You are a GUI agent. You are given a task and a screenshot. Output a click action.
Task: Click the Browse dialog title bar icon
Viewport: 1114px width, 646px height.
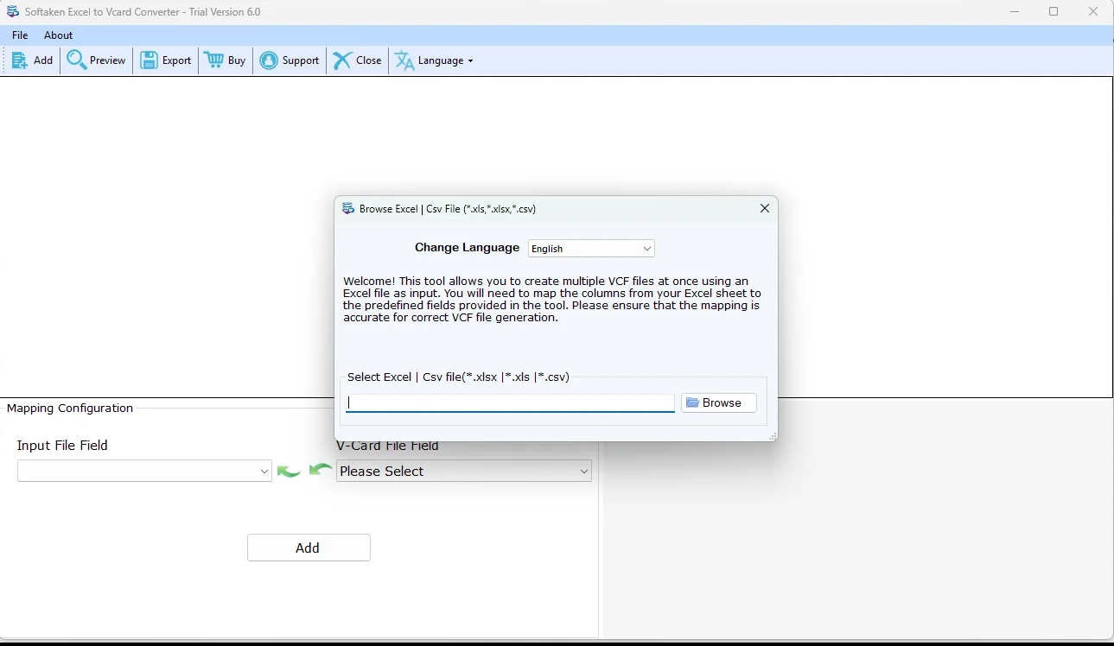click(348, 209)
